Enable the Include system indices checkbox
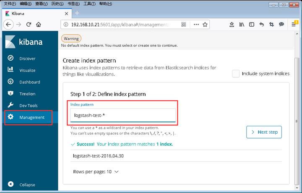 tap(236, 74)
